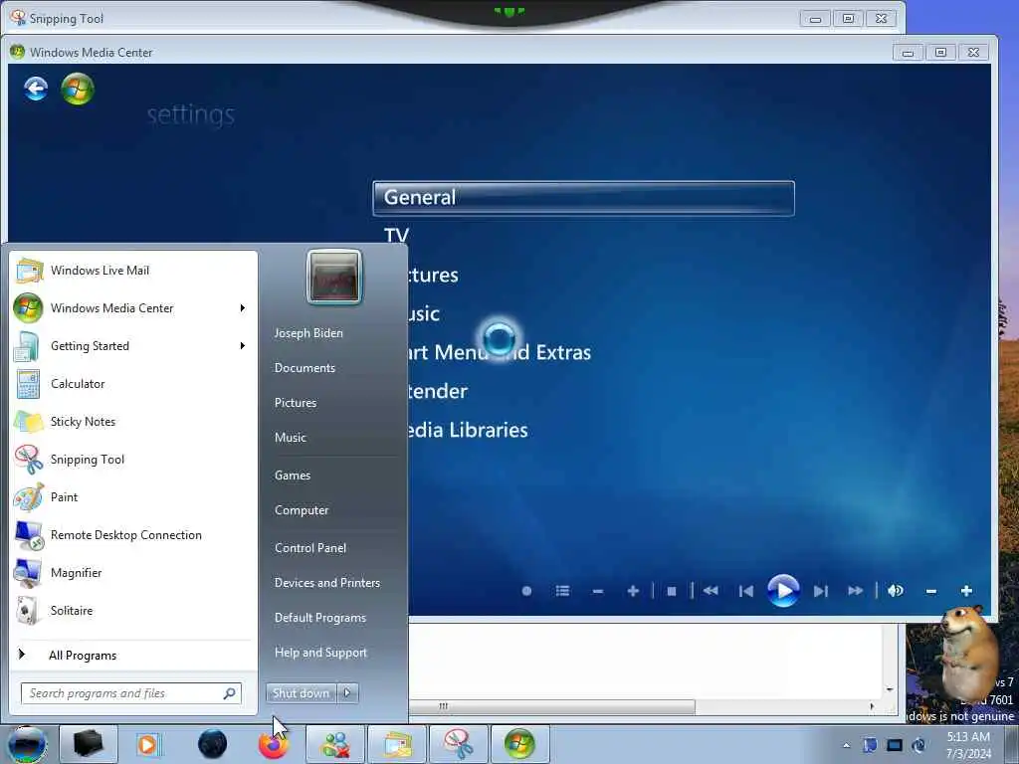Open Devices and Printers

(326, 583)
